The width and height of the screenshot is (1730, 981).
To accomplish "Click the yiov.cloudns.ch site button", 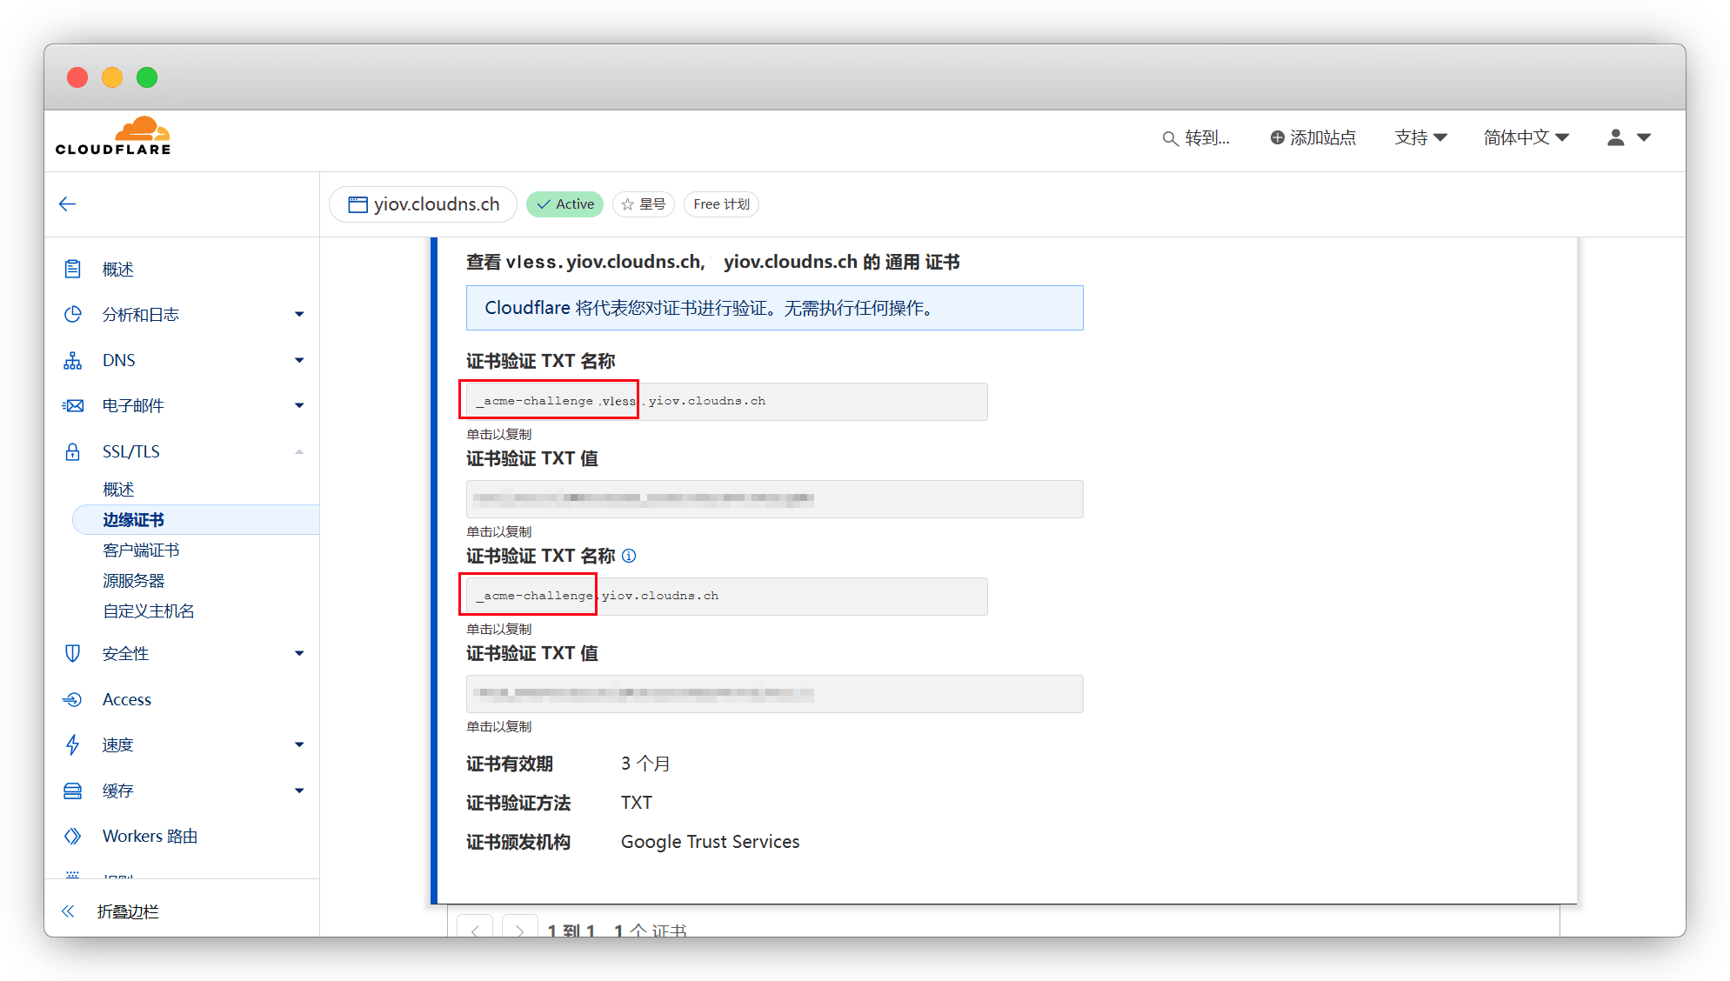I will coord(424,204).
